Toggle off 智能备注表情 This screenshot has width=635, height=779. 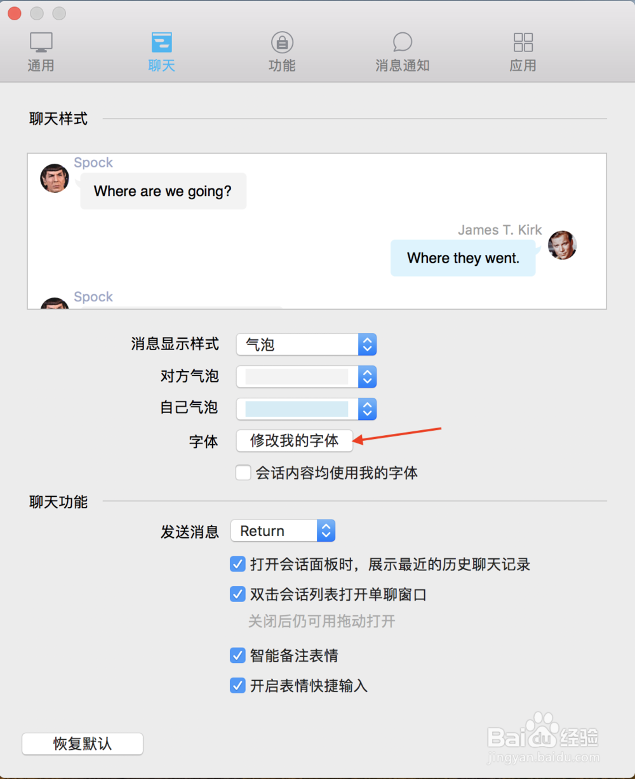click(x=237, y=655)
